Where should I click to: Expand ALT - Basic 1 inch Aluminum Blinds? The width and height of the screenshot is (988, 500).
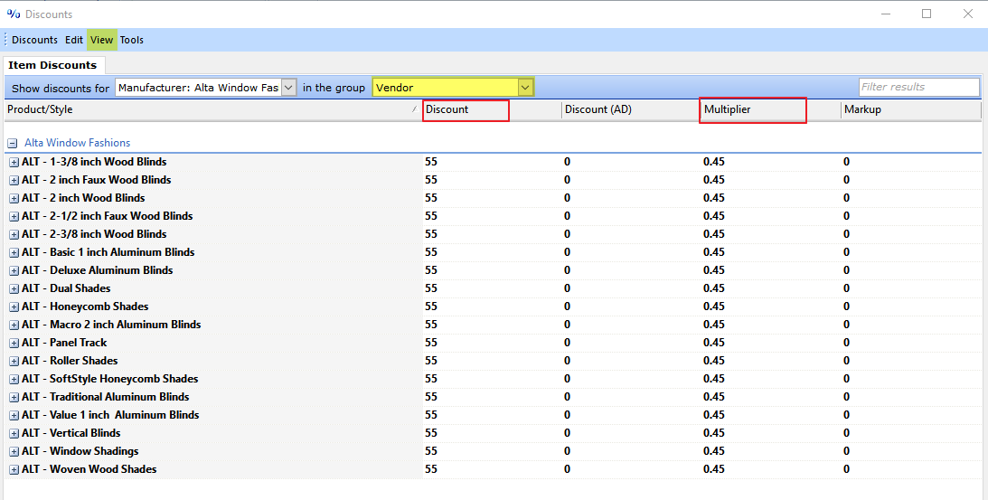(x=14, y=253)
